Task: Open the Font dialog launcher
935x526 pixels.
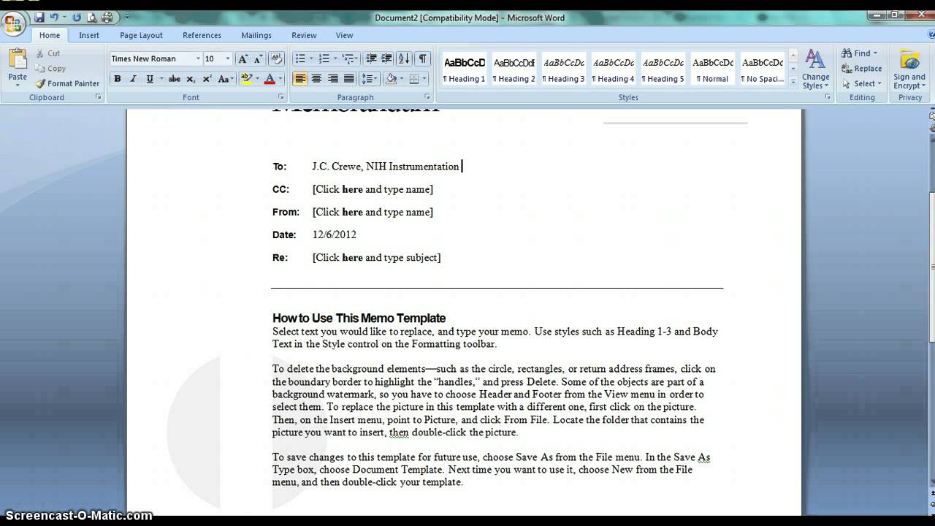Action: (x=281, y=97)
